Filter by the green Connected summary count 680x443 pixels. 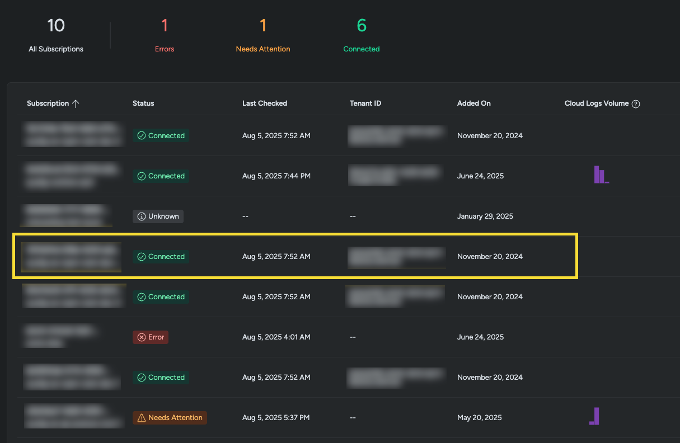pyautogui.click(x=362, y=35)
